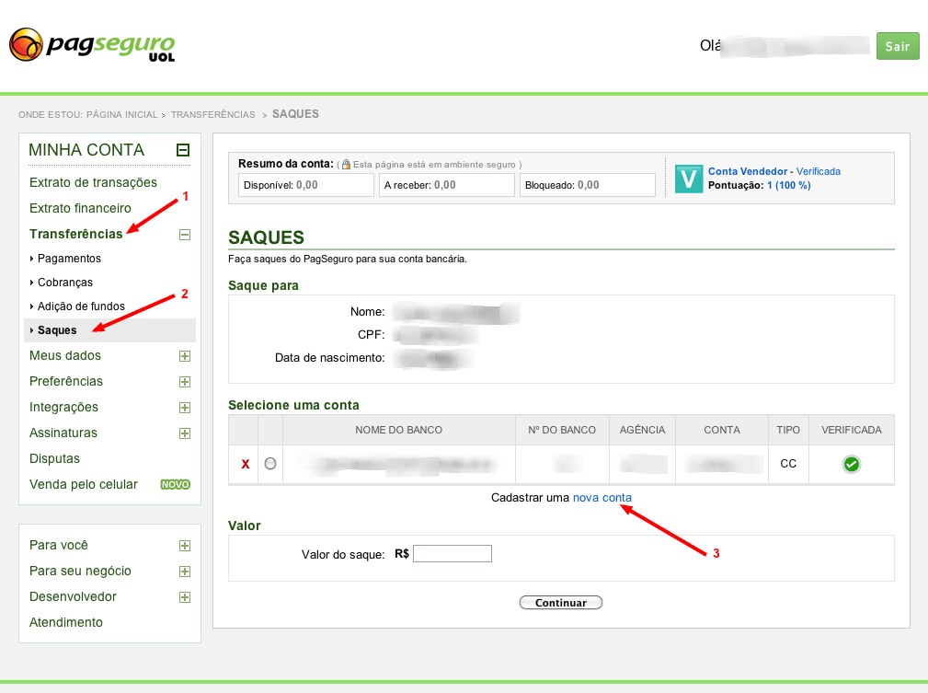Click the SAQUES breadcrumb text

(x=295, y=114)
